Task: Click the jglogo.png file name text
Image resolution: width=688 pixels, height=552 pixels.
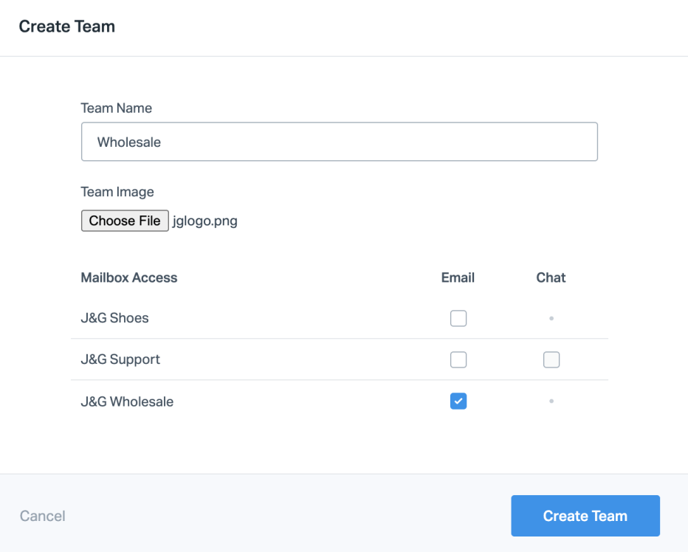Action: tap(204, 221)
